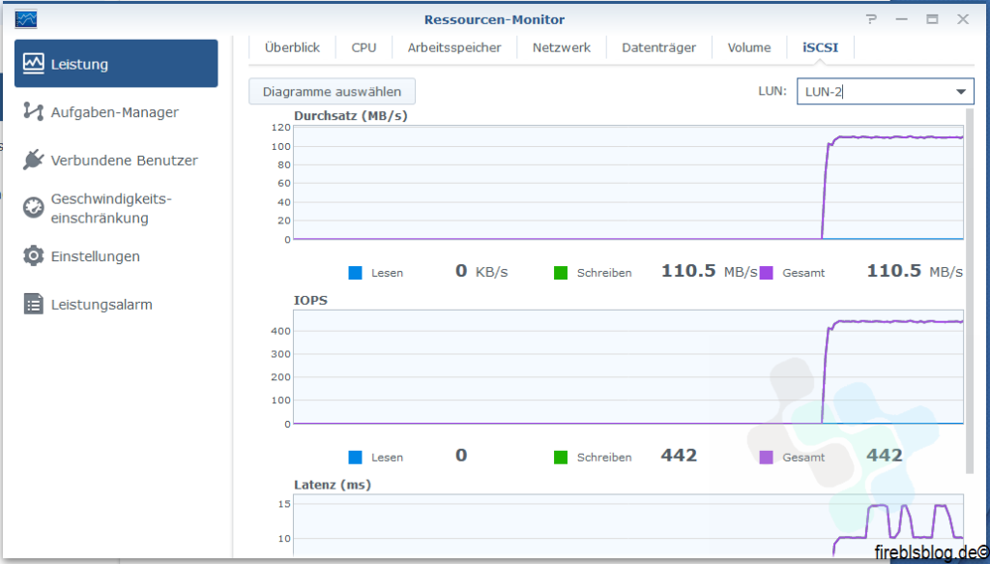Click the purple Gesamt swatch under IOPS
Image resolution: width=990 pixels, height=564 pixels.
coord(766,458)
